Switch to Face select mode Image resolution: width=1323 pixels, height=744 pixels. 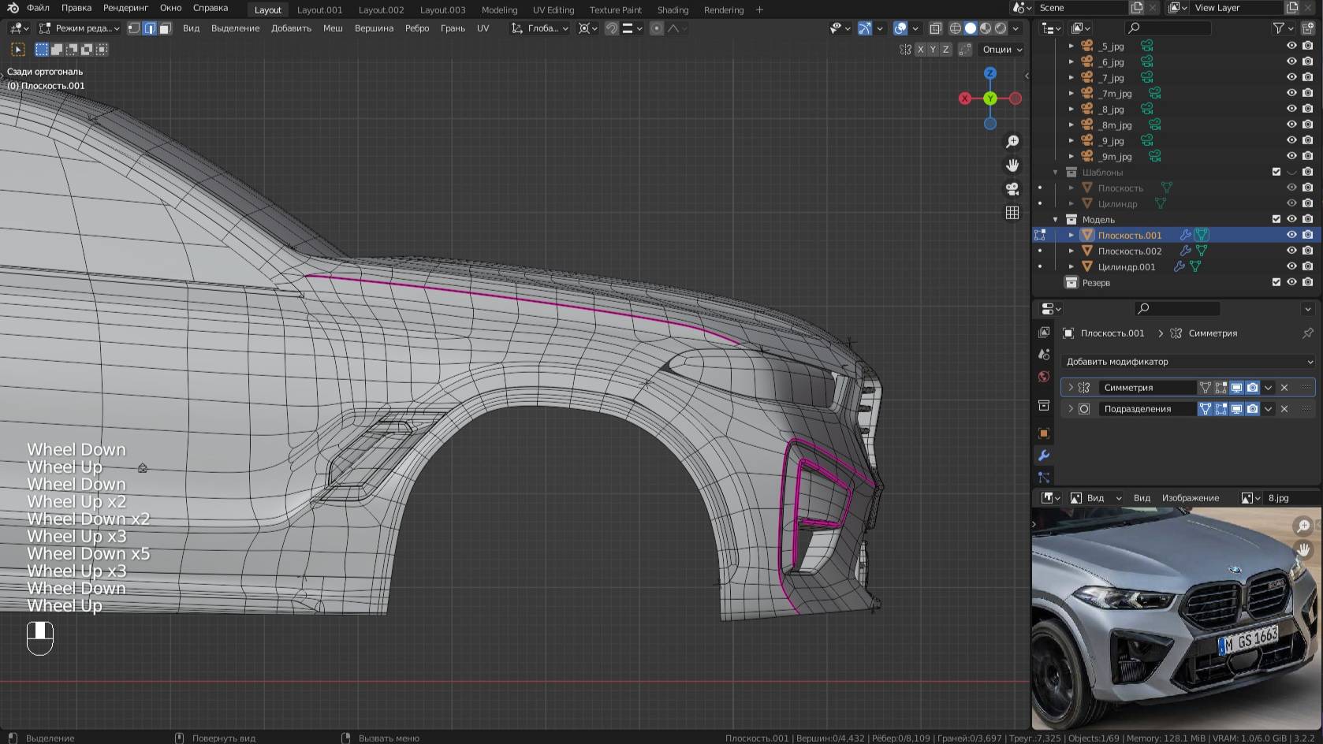(164, 28)
